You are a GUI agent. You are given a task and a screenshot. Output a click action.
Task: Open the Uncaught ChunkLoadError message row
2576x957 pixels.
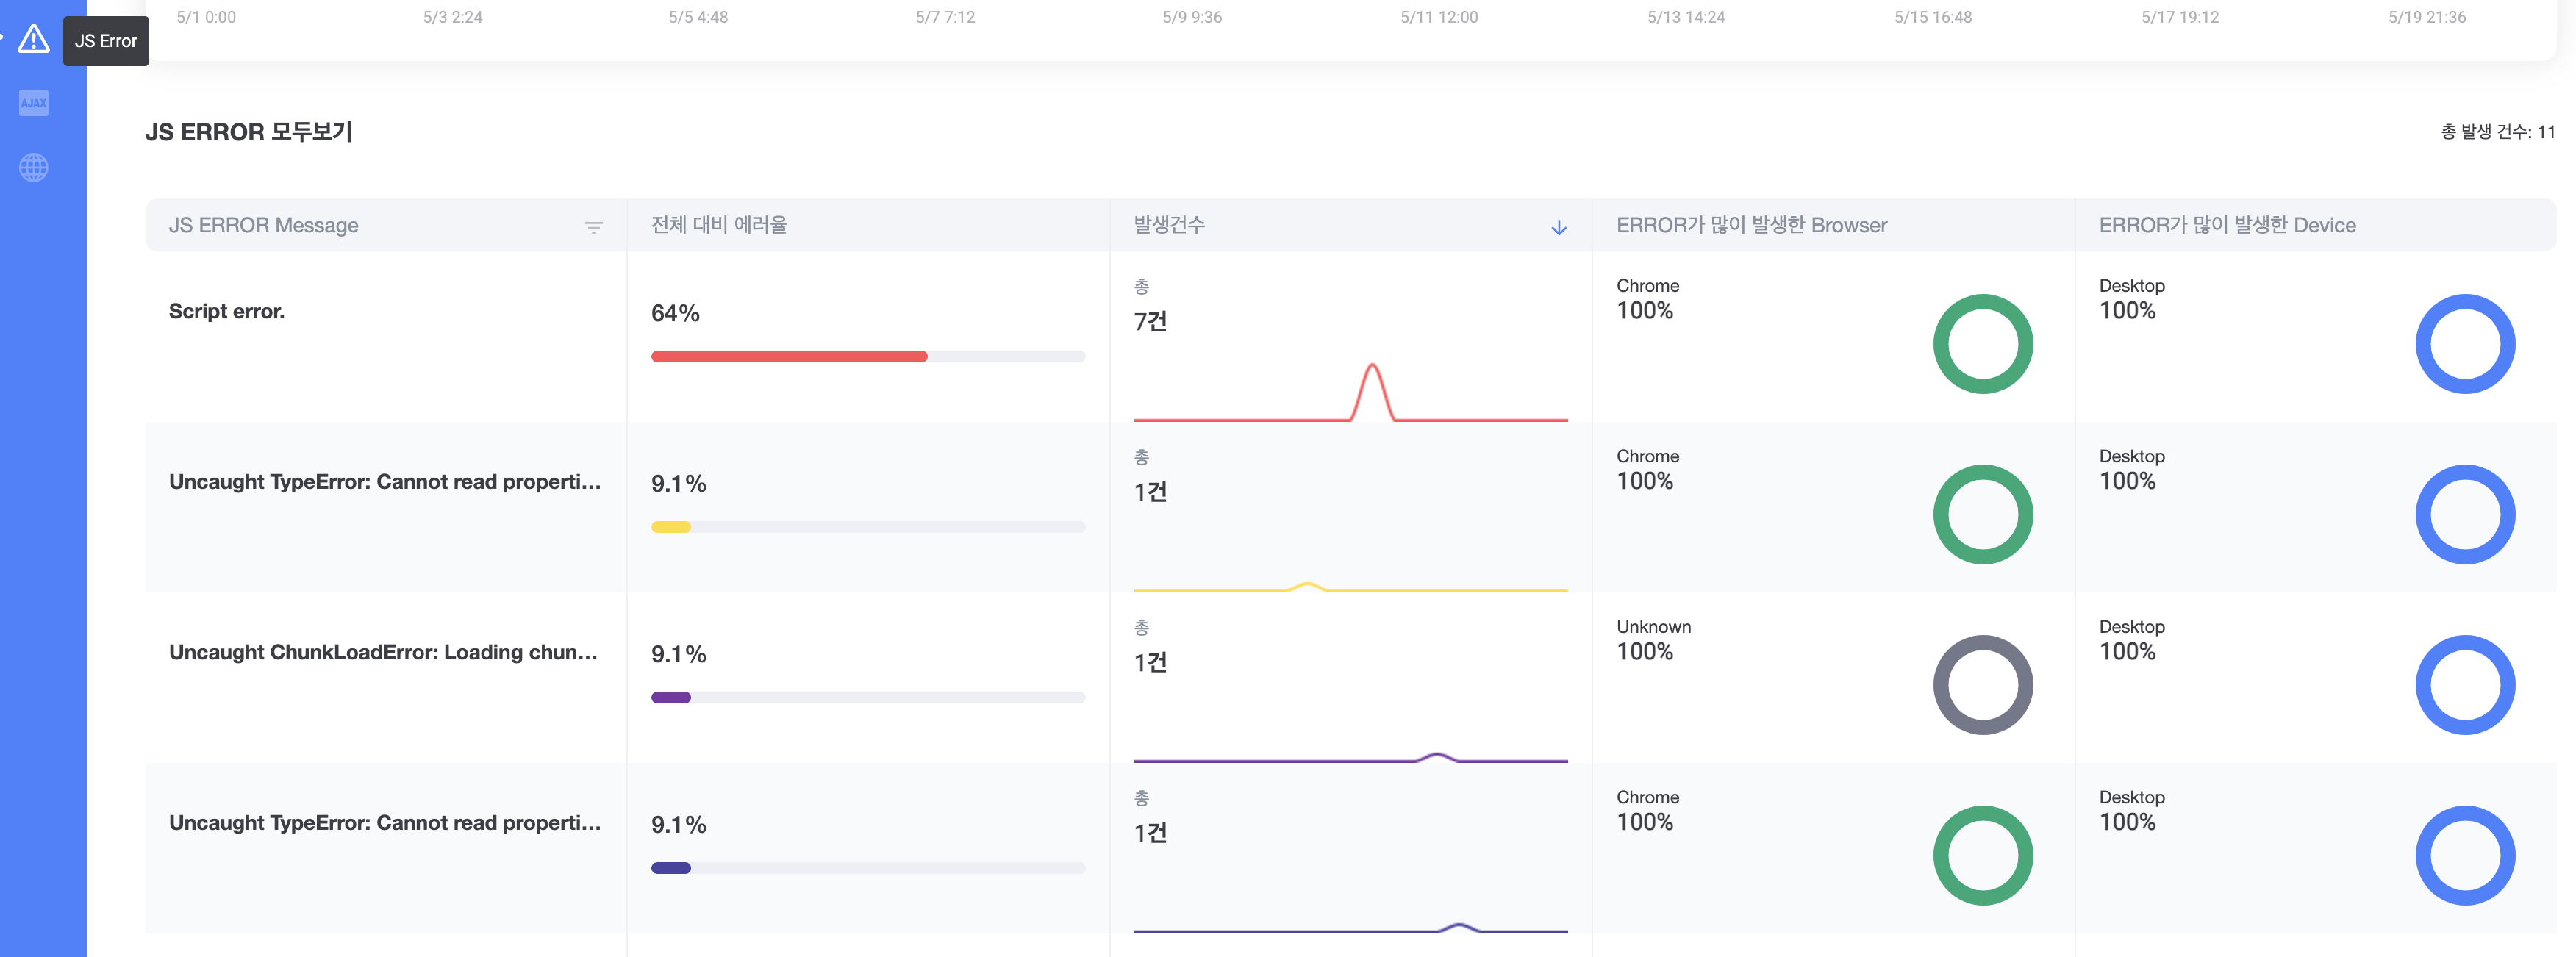tap(383, 652)
